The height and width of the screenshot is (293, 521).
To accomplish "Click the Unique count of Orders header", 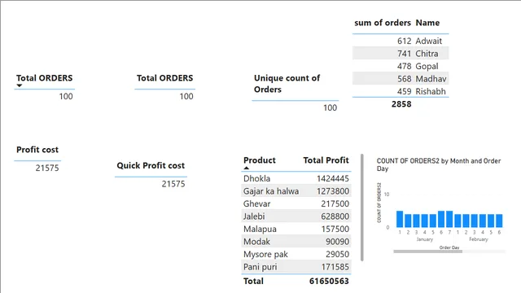I will coord(287,84).
